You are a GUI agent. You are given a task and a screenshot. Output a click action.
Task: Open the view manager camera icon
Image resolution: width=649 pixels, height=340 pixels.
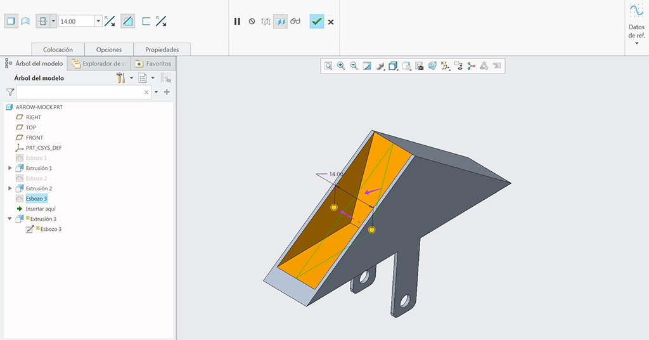[420, 66]
